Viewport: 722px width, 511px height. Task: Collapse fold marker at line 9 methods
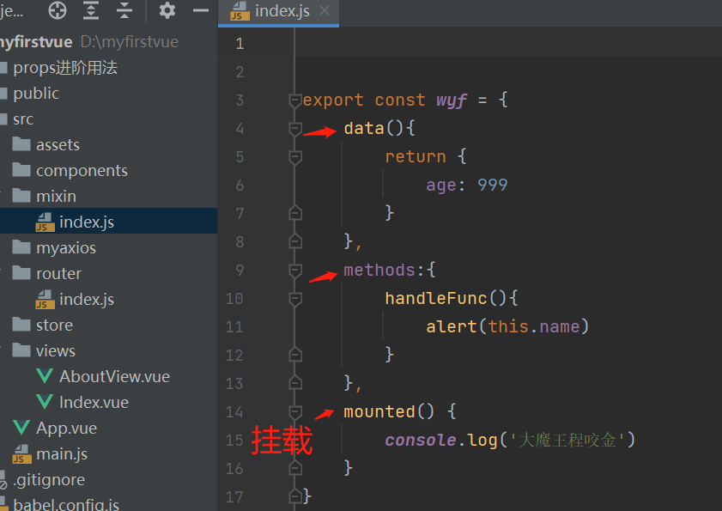295,271
